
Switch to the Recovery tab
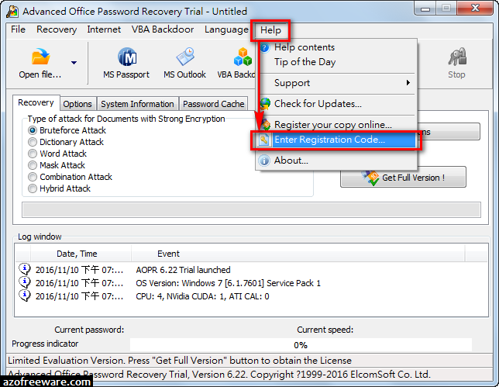(x=36, y=102)
